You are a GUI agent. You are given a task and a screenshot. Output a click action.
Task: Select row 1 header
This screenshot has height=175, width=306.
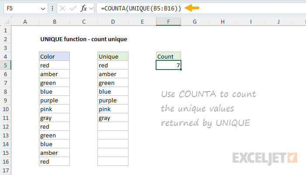[x=5, y=30]
